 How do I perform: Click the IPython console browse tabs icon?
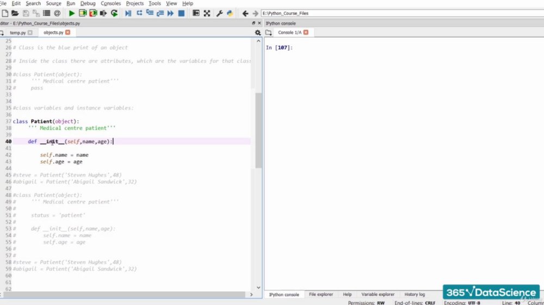269,33
